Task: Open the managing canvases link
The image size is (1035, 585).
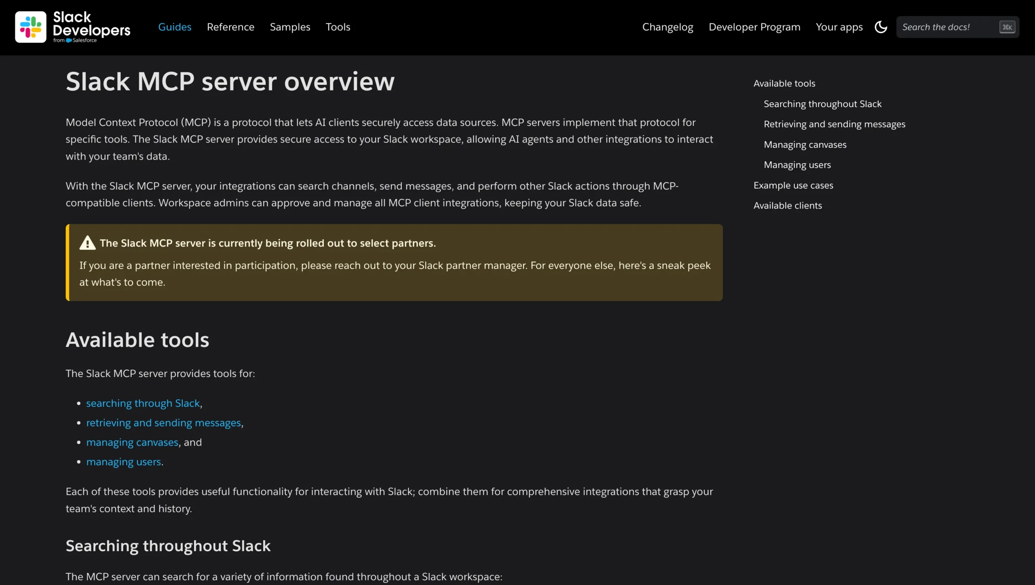Action: 132,442
